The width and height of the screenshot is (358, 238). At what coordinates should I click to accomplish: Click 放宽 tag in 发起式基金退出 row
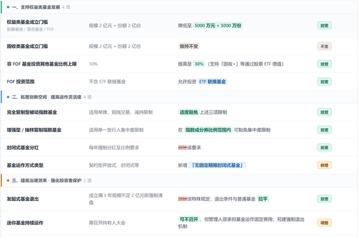tap(324, 199)
